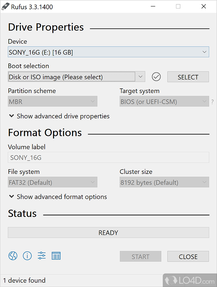Open the Partition scheme MBR dropdown
The image size is (217, 287).
(52, 101)
